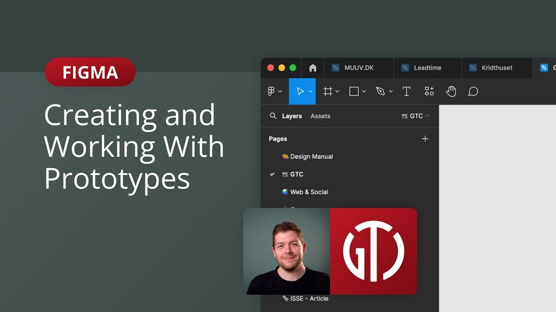This screenshot has width=556, height=312.
Task: Add a new page with the plus button
Action: (425, 139)
